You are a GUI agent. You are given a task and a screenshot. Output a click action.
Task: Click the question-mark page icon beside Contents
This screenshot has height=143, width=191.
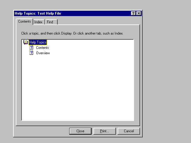pos(31,48)
